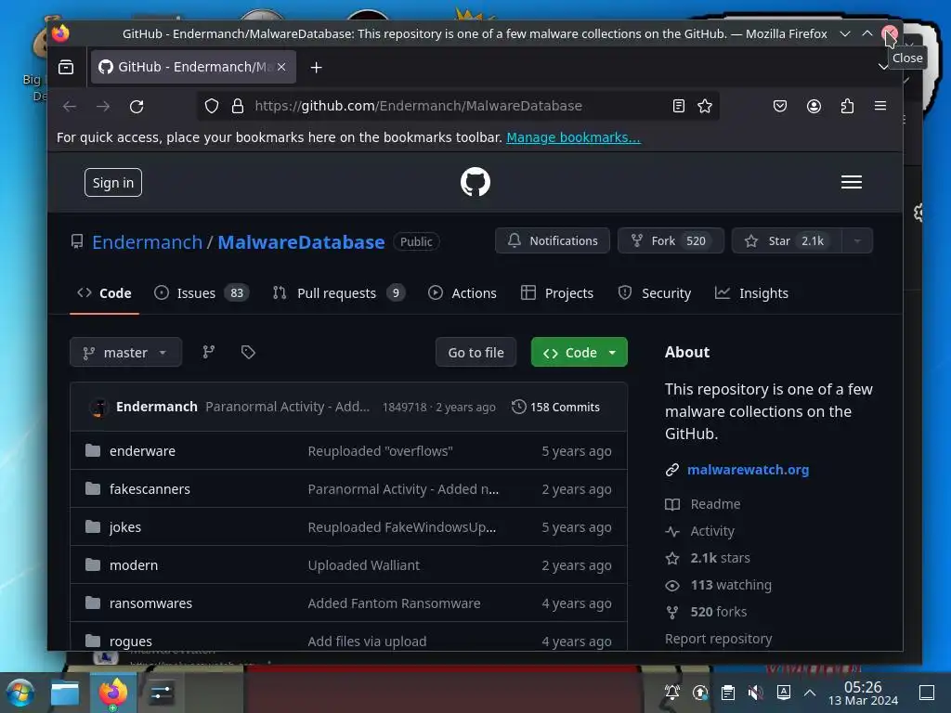Open the modern folder
This screenshot has height=713, width=951.
(x=134, y=565)
